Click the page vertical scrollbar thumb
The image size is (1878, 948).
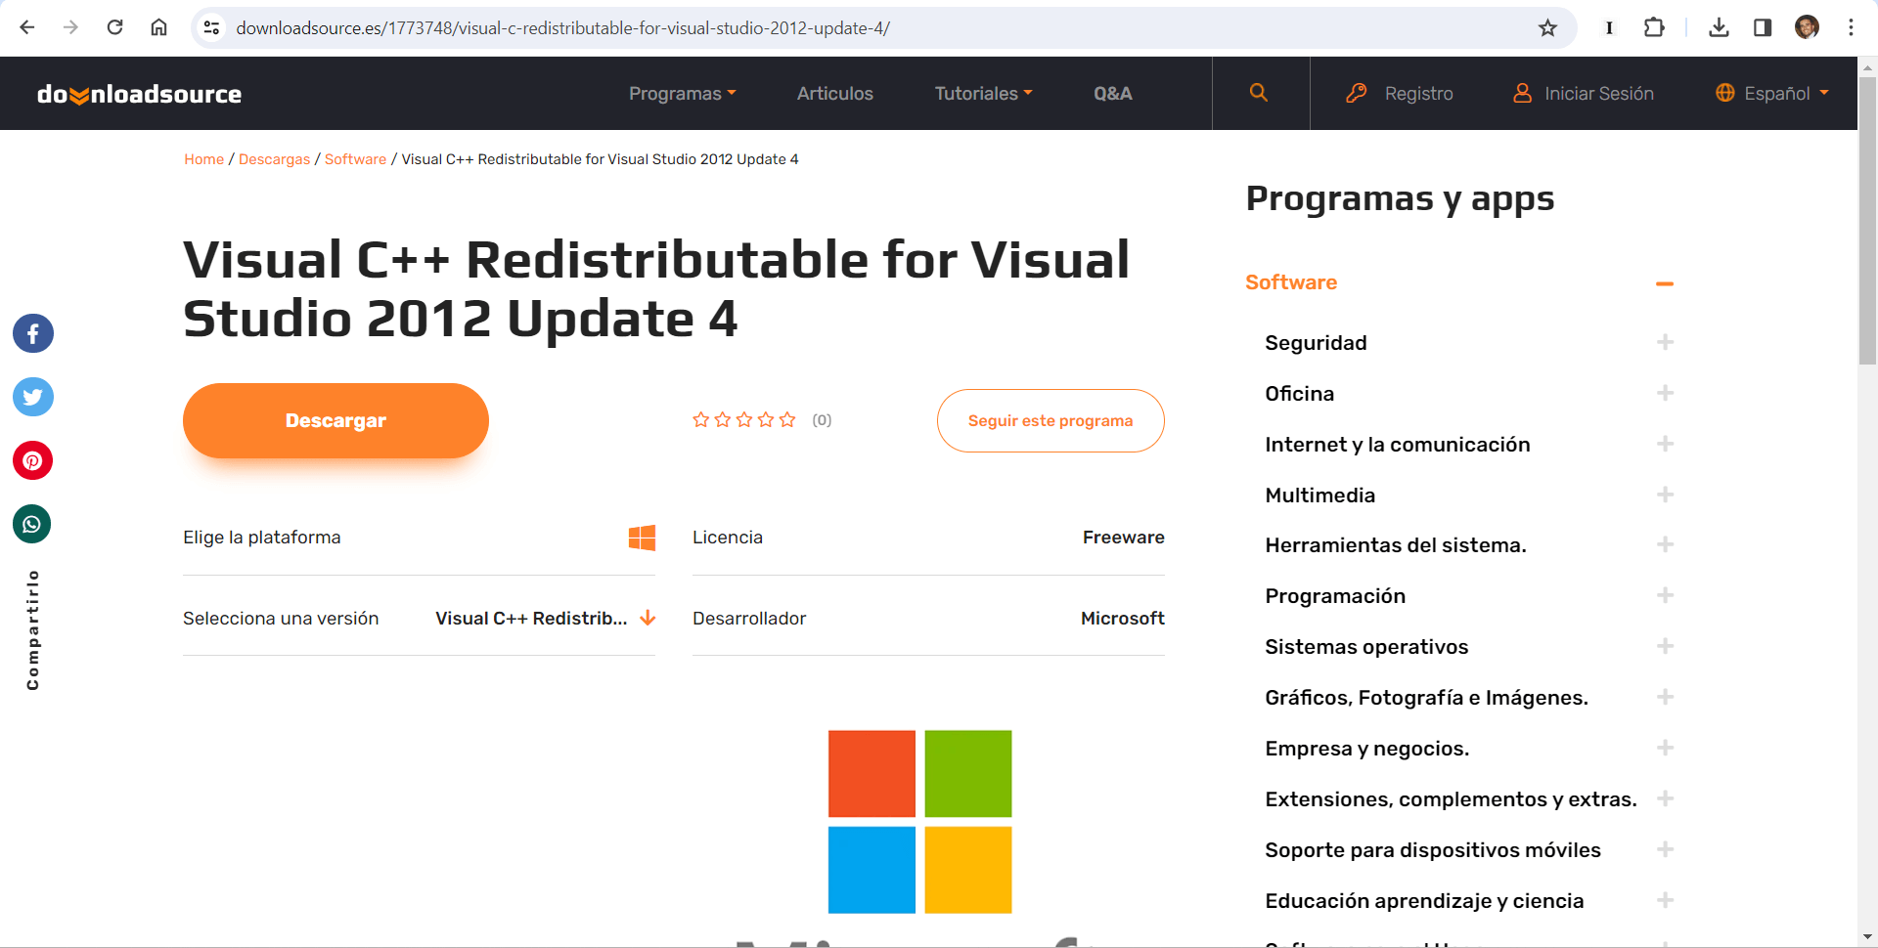click(1867, 220)
